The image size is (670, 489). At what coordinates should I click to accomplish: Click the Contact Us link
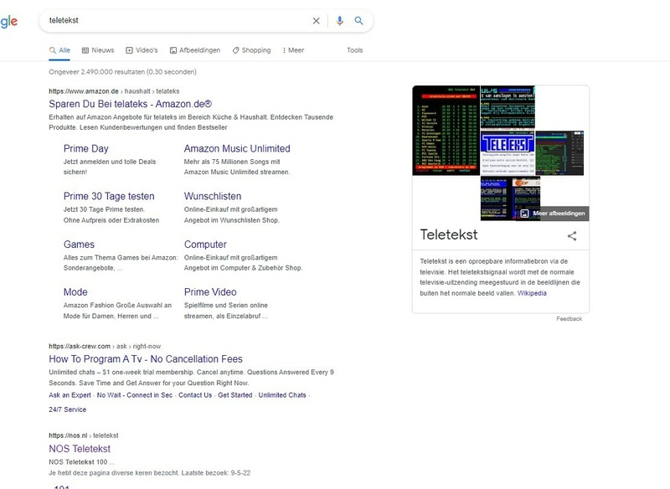[195, 395]
